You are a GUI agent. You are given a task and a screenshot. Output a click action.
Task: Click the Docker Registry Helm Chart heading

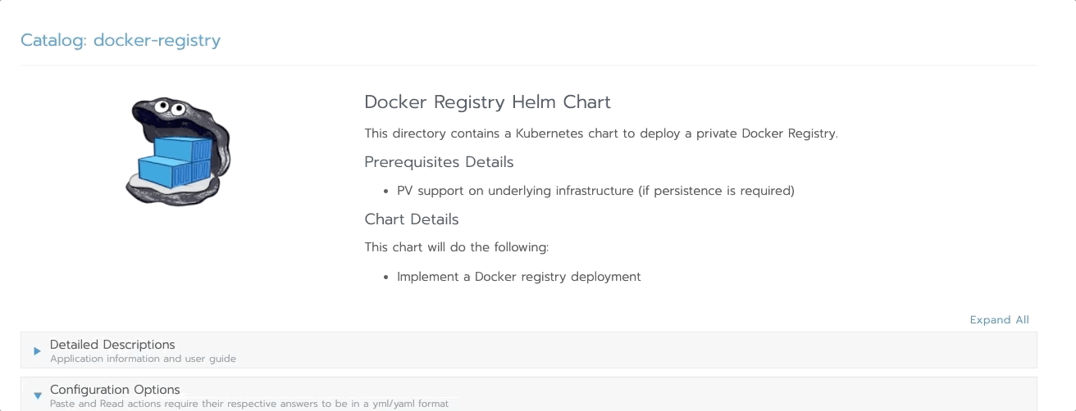(x=487, y=102)
